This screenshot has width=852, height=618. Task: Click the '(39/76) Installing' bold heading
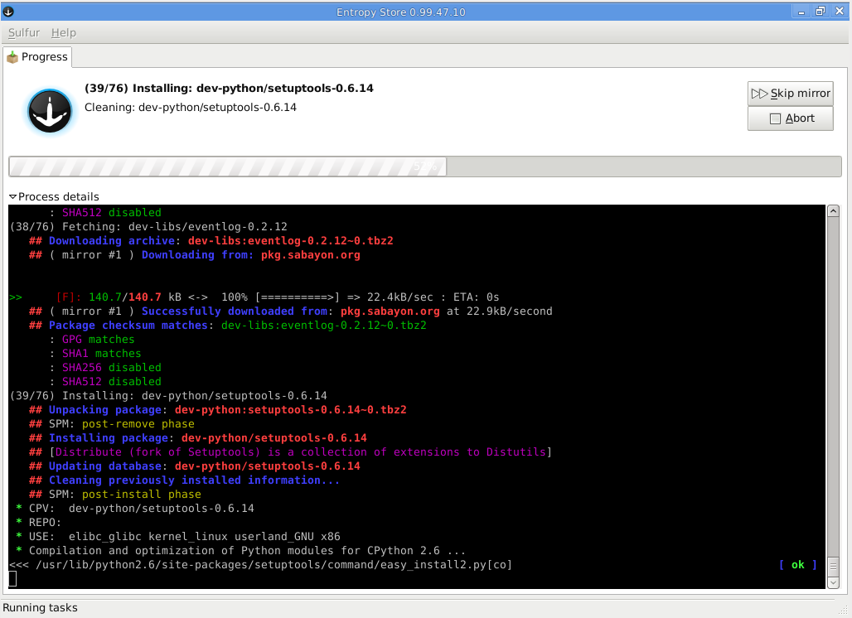tap(229, 88)
